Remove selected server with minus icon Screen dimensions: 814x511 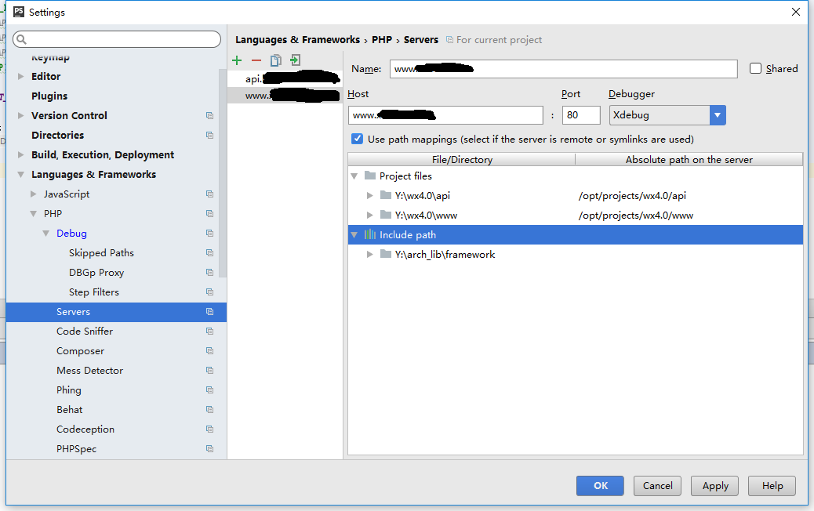click(x=256, y=60)
